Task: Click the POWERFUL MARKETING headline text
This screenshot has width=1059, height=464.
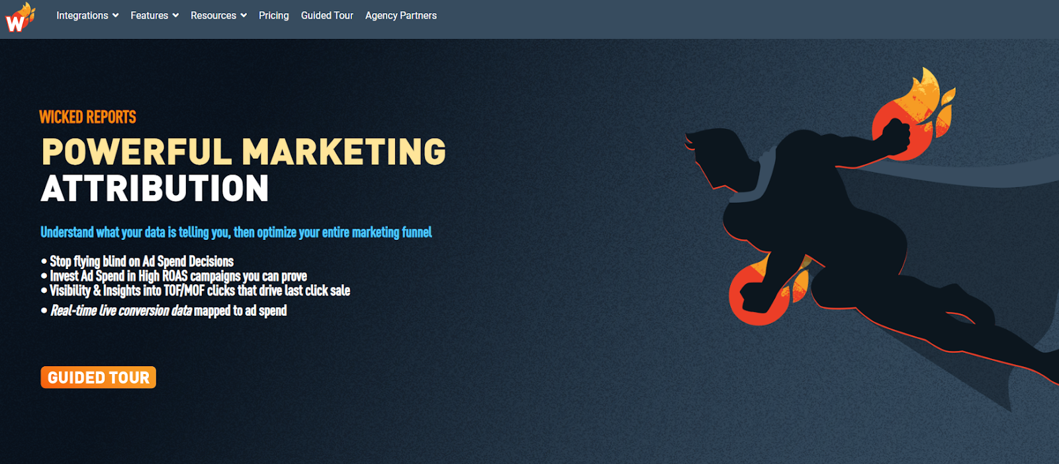Action: [244, 151]
